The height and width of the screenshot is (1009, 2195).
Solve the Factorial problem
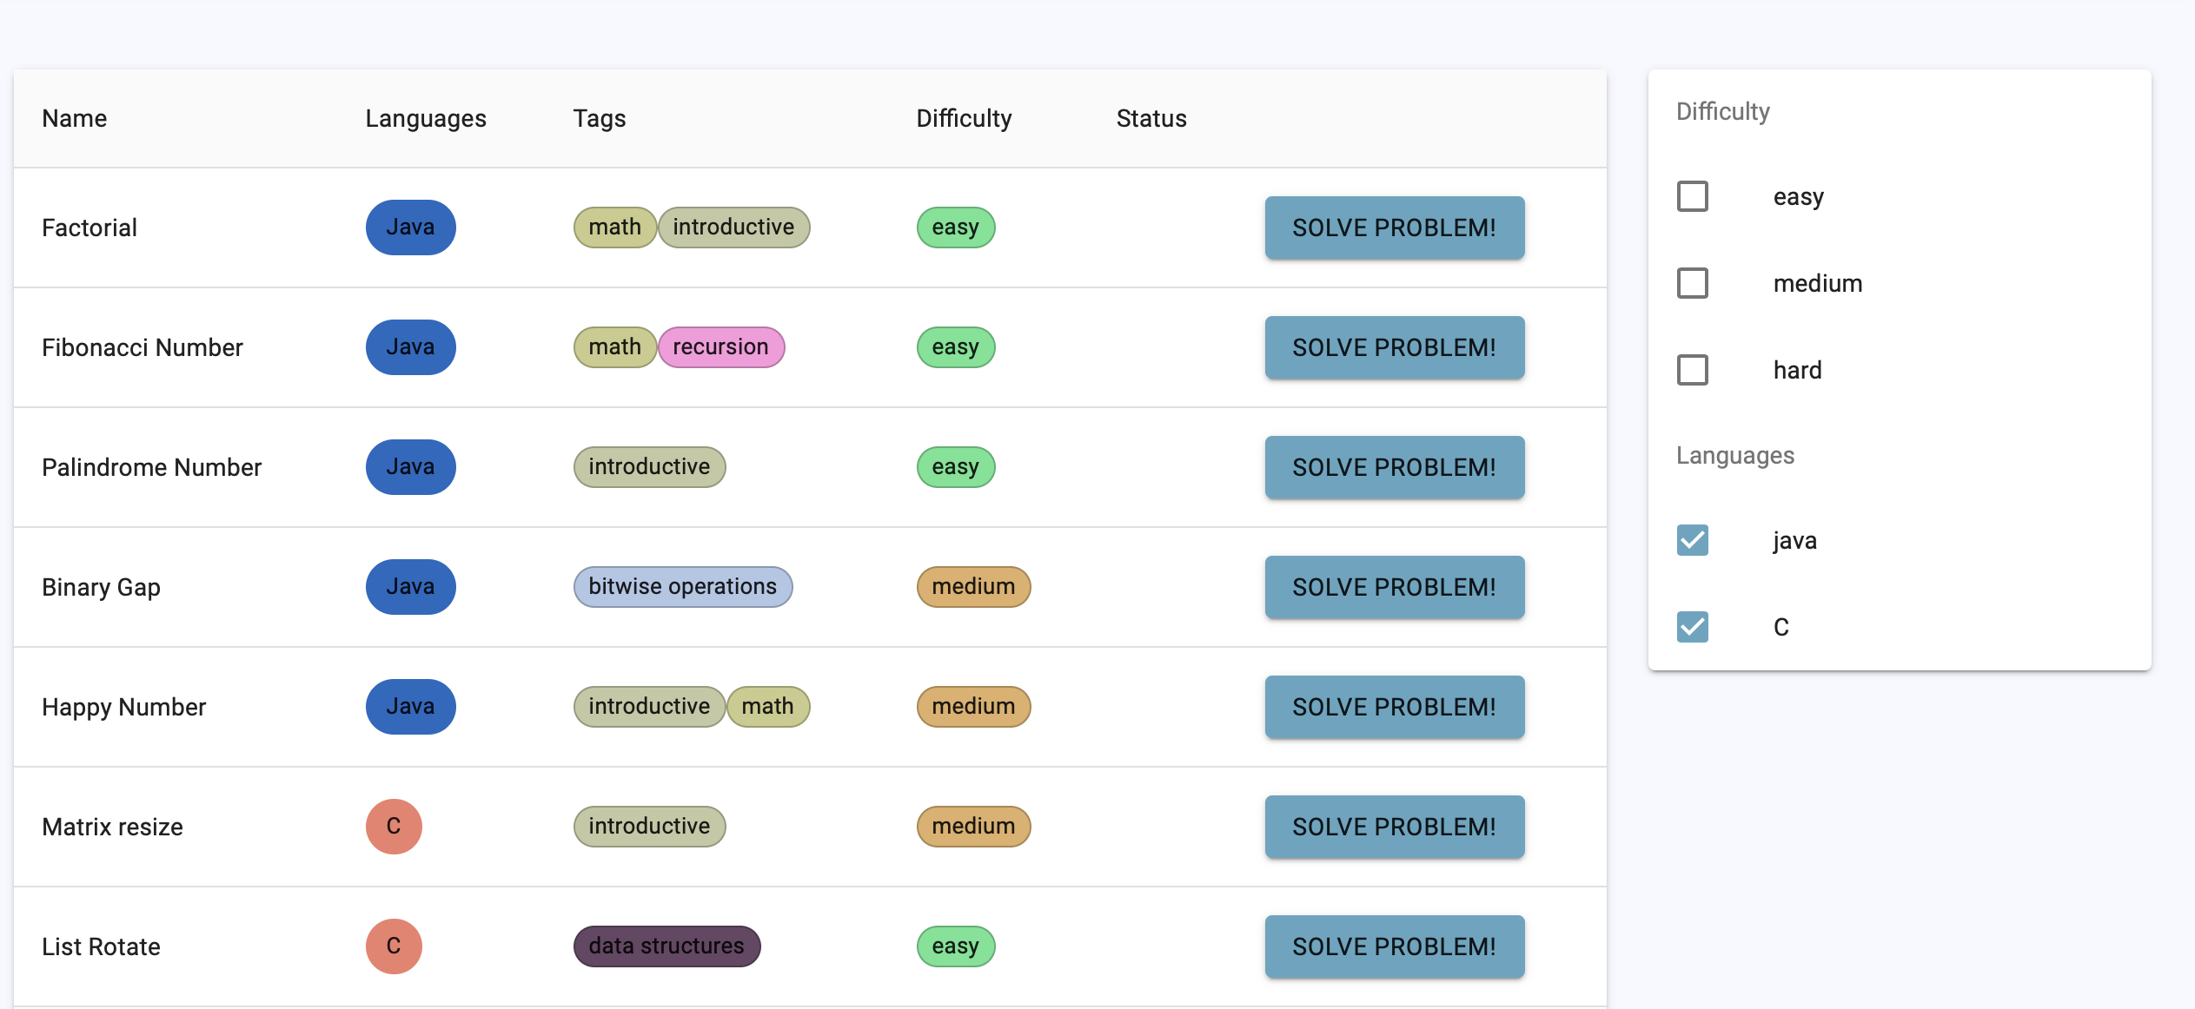point(1394,228)
